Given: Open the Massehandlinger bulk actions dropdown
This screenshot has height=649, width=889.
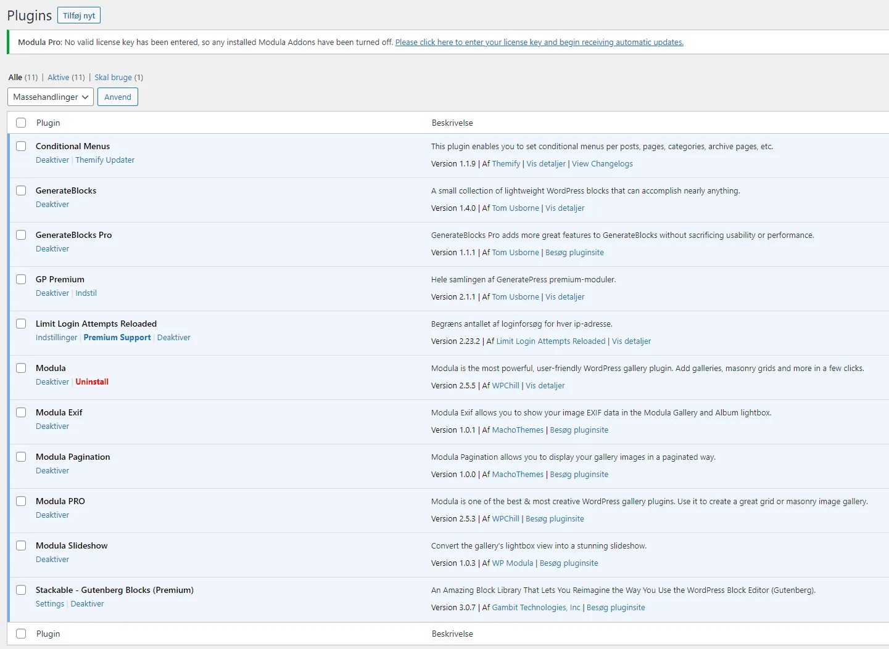Looking at the screenshot, I should 51,97.
